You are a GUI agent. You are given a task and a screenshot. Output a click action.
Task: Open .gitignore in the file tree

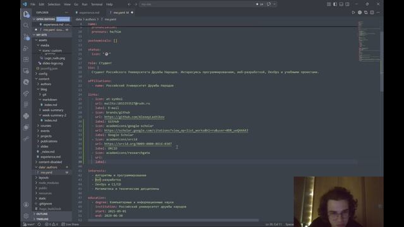pyautogui.click(x=45, y=204)
